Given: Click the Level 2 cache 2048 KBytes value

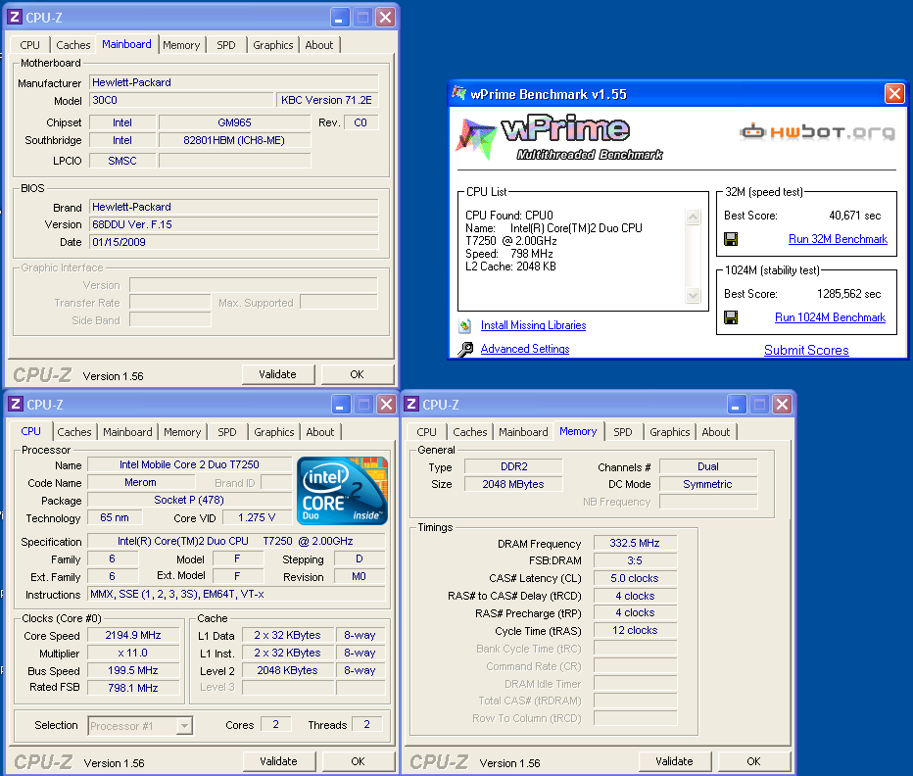Looking at the screenshot, I should point(288,670).
